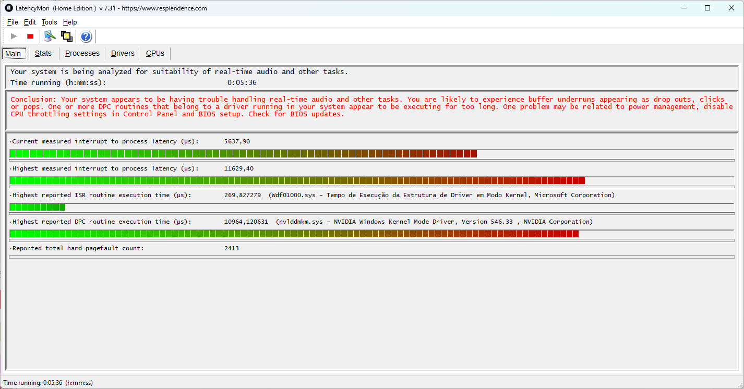Screen dimensions: 744x389
Task: Click the 'Your system is being analyzed' line
Action: tap(179, 71)
